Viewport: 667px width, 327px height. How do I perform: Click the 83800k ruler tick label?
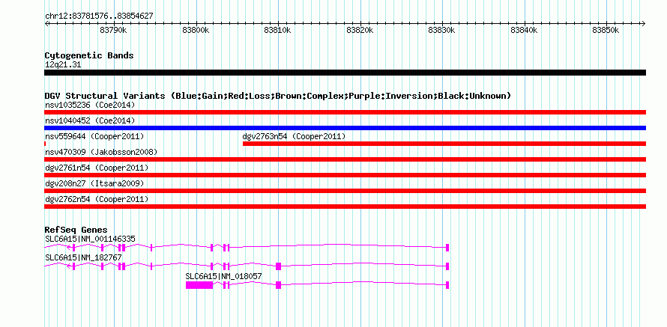coord(196,30)
